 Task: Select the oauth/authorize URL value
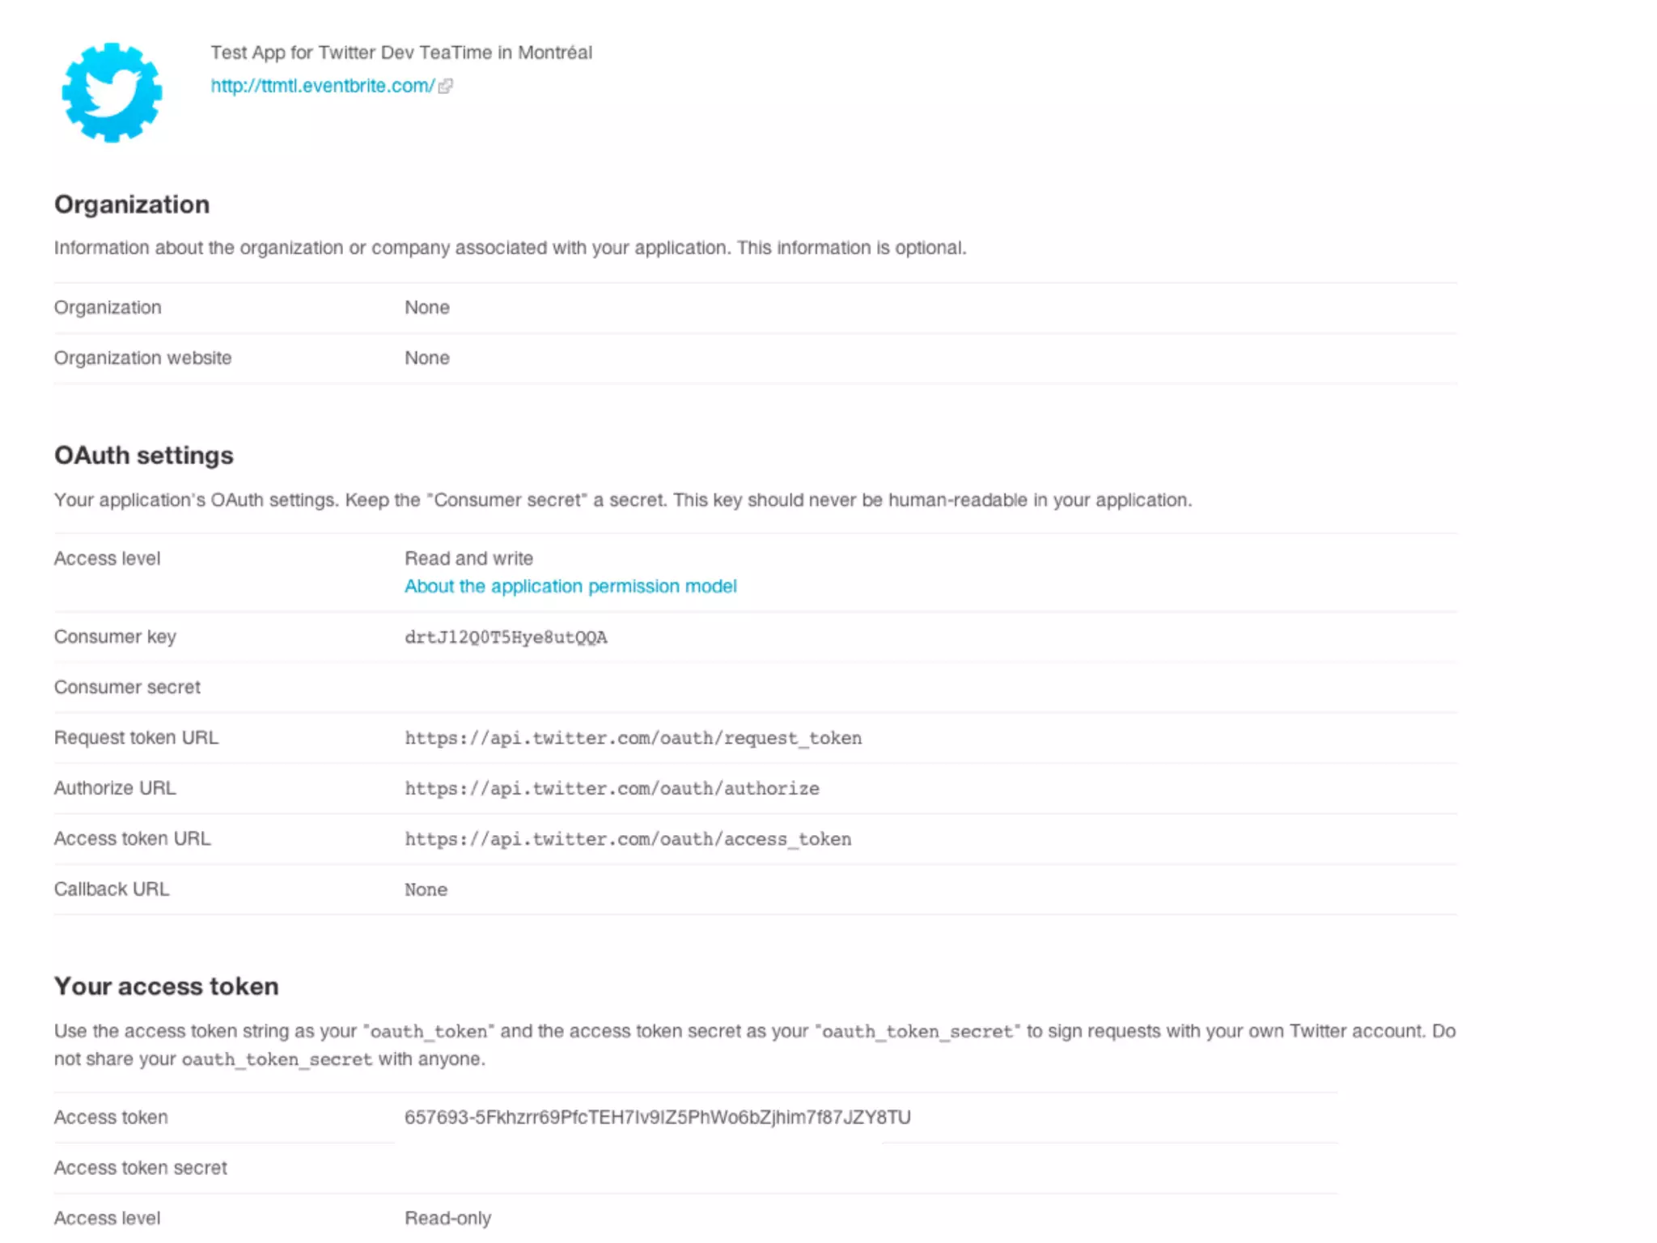(612, 788)
